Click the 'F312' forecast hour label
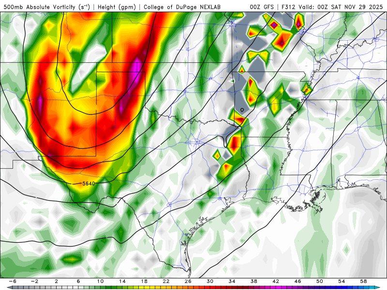 [x=289, y=7]
